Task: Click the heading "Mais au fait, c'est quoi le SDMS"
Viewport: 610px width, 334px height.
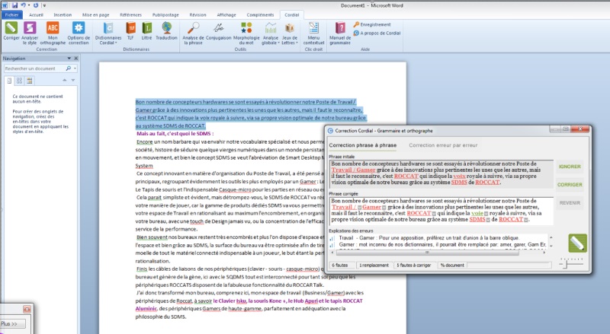Action: (175, 134)
